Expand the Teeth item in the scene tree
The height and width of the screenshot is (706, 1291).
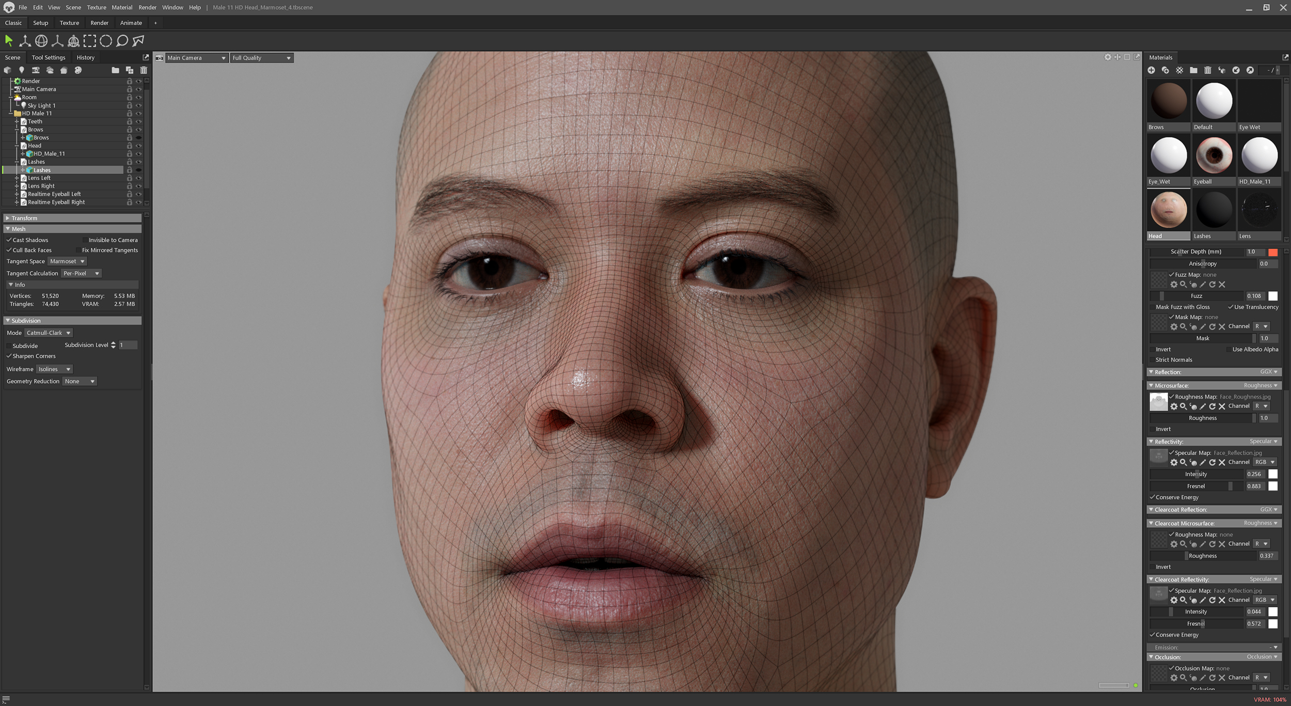tap(17, 121)
